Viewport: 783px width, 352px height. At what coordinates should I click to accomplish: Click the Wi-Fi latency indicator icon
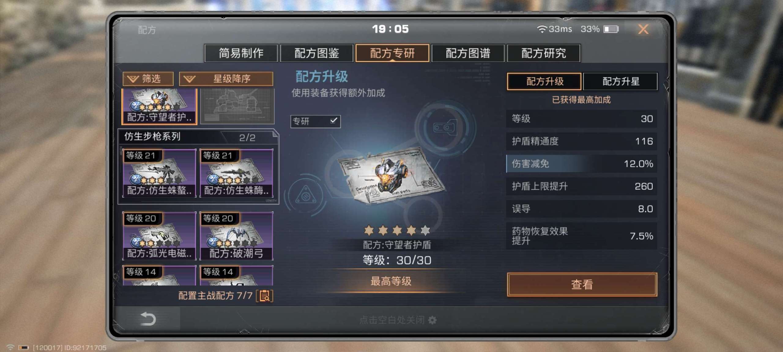(x=541, y=29)
